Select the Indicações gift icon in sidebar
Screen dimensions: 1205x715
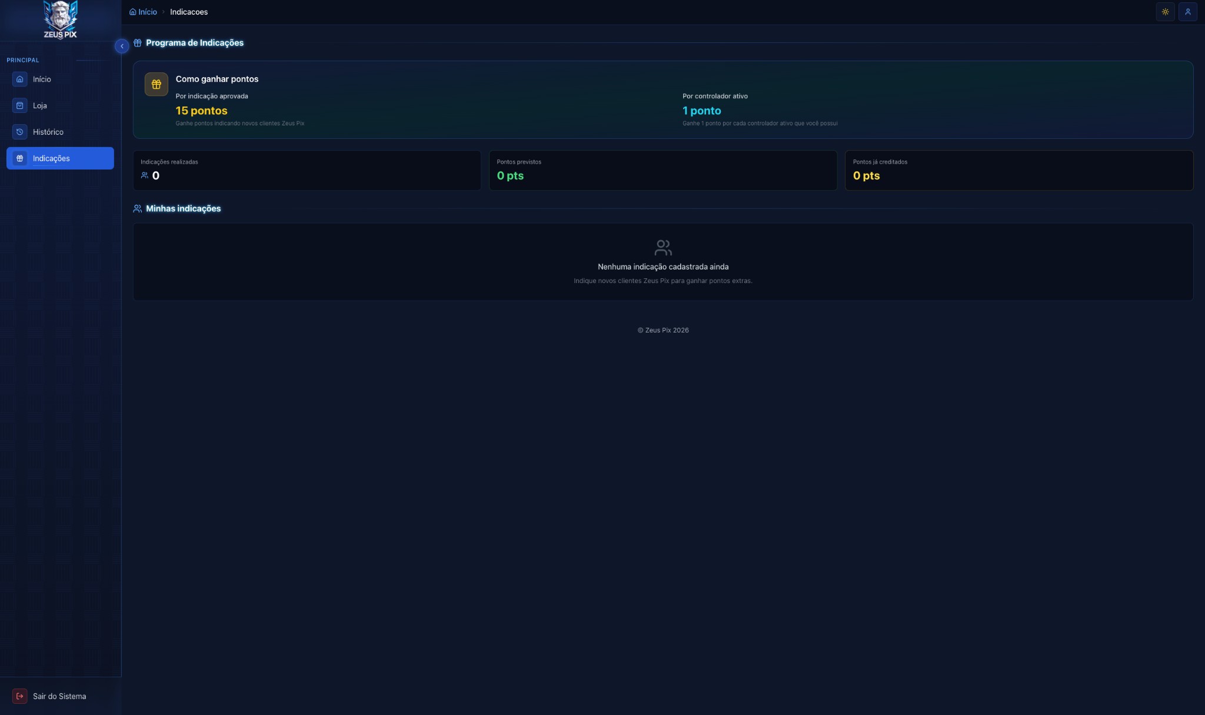click(x=19, y=158)
